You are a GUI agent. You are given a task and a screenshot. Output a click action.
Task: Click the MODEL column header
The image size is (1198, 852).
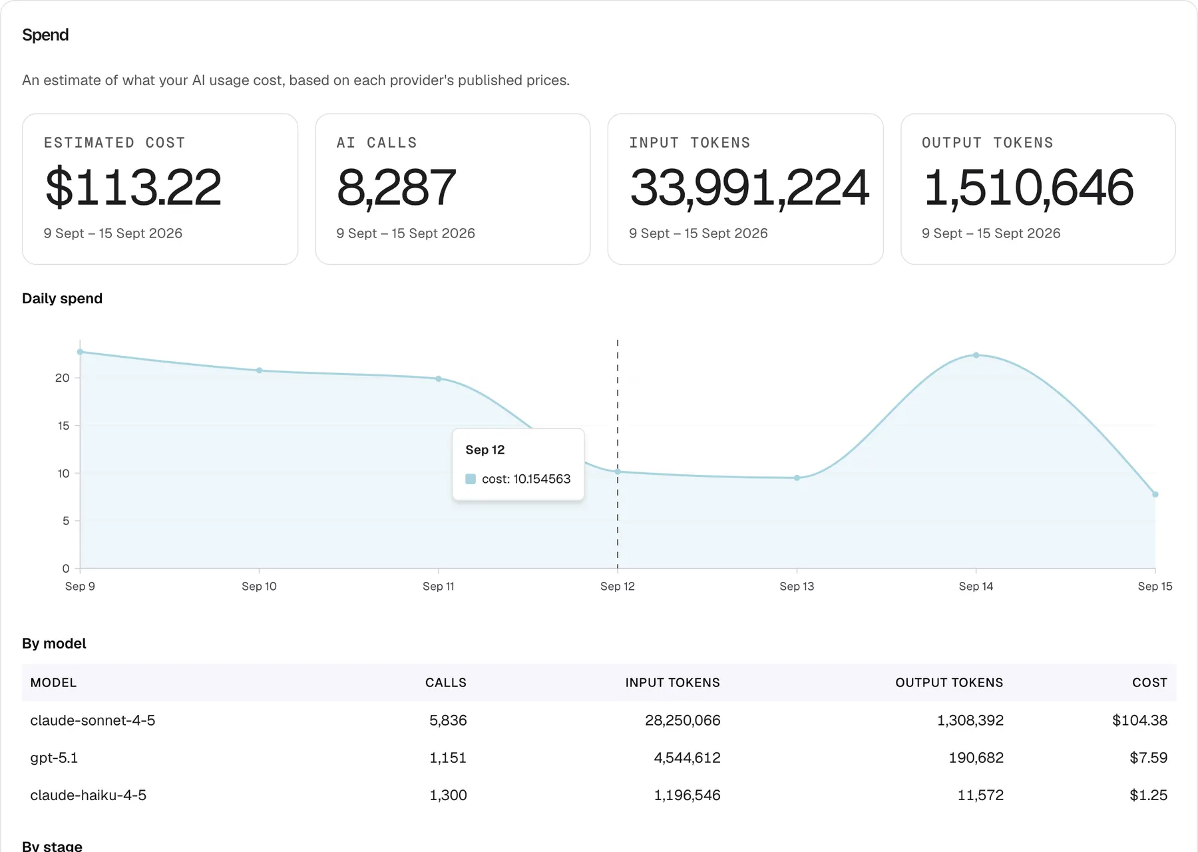pos(53,682)
